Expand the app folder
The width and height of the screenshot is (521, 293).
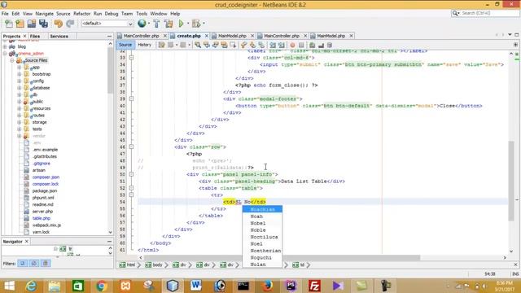20,68
